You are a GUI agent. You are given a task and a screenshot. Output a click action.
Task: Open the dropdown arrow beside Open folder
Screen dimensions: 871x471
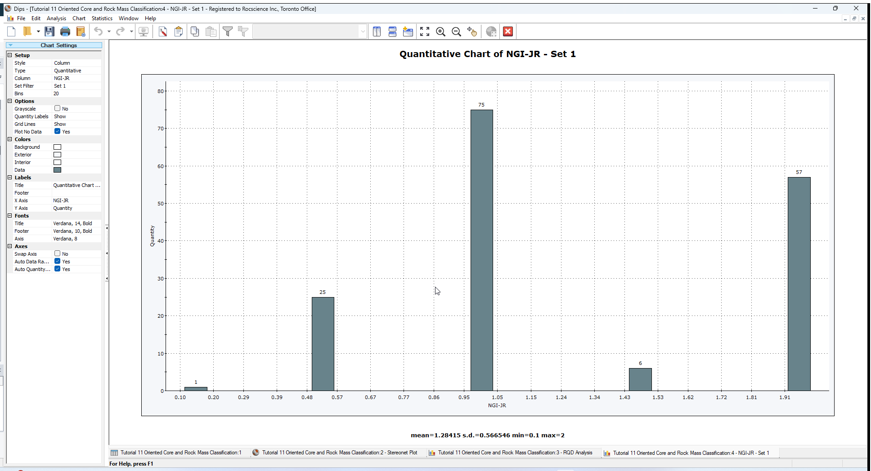[x=38, y=31]
